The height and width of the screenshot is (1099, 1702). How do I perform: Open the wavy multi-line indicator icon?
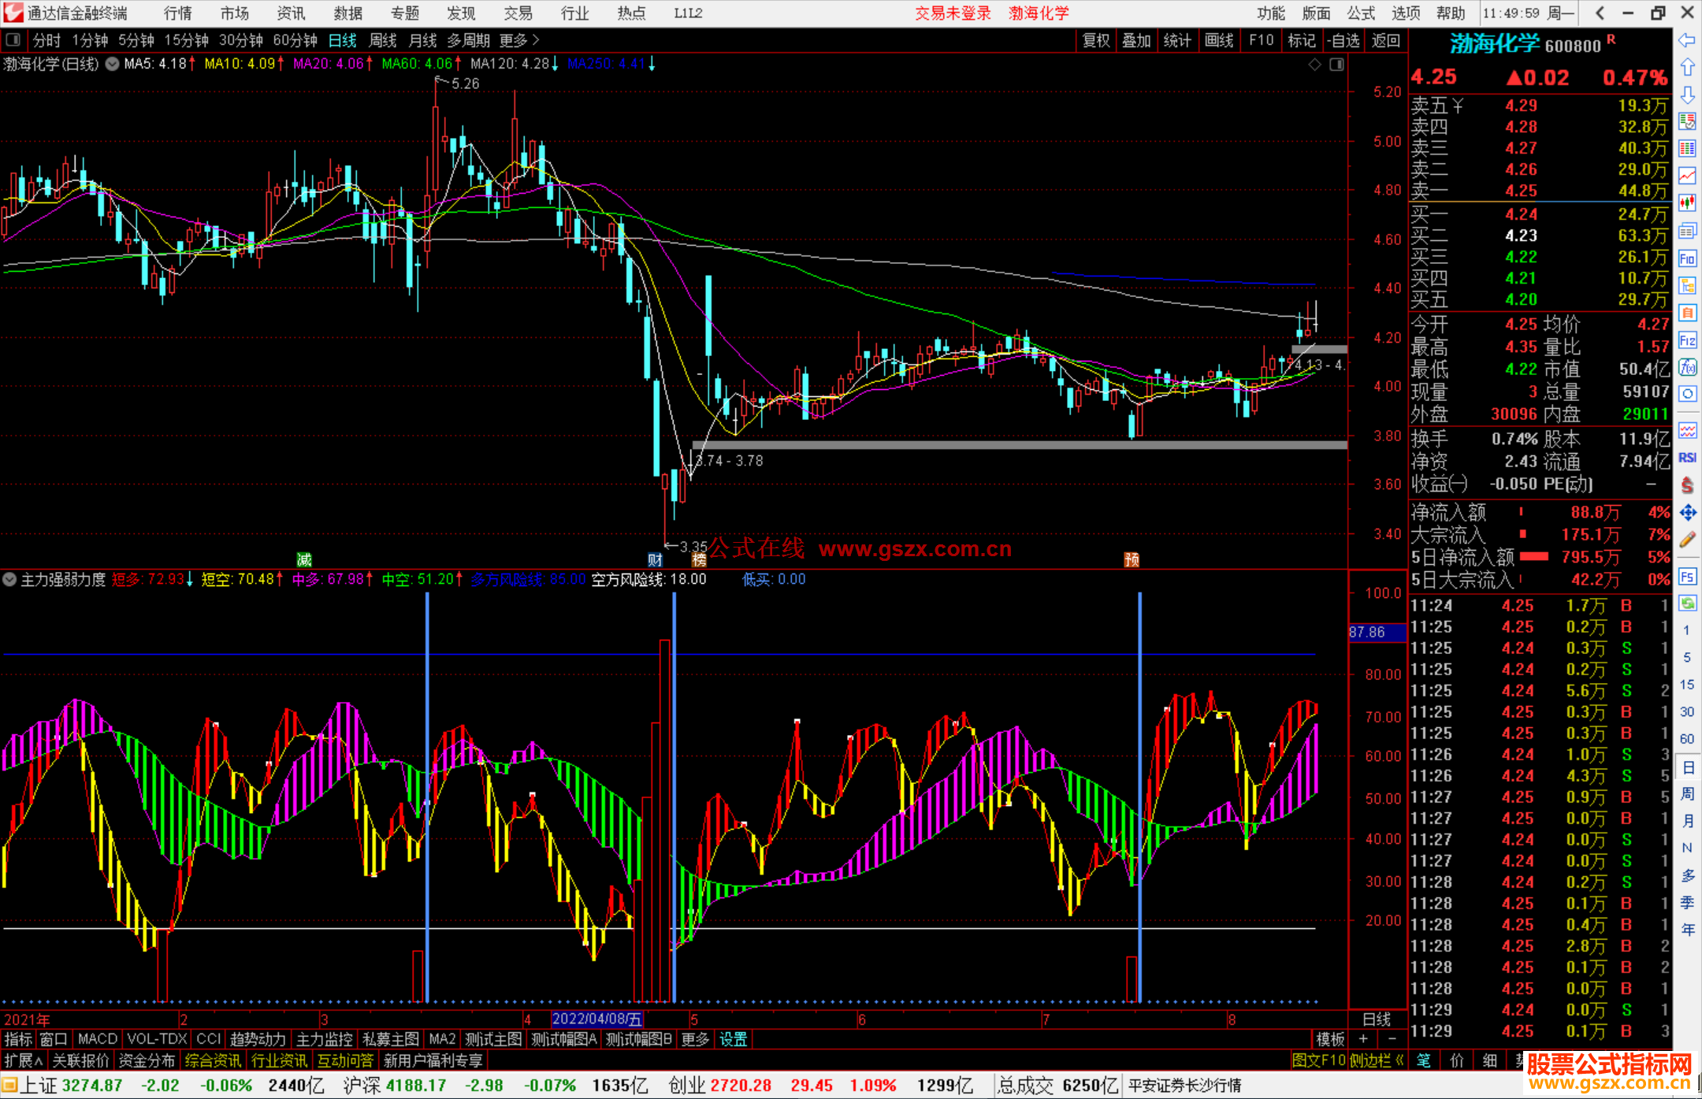[1687, 430]
